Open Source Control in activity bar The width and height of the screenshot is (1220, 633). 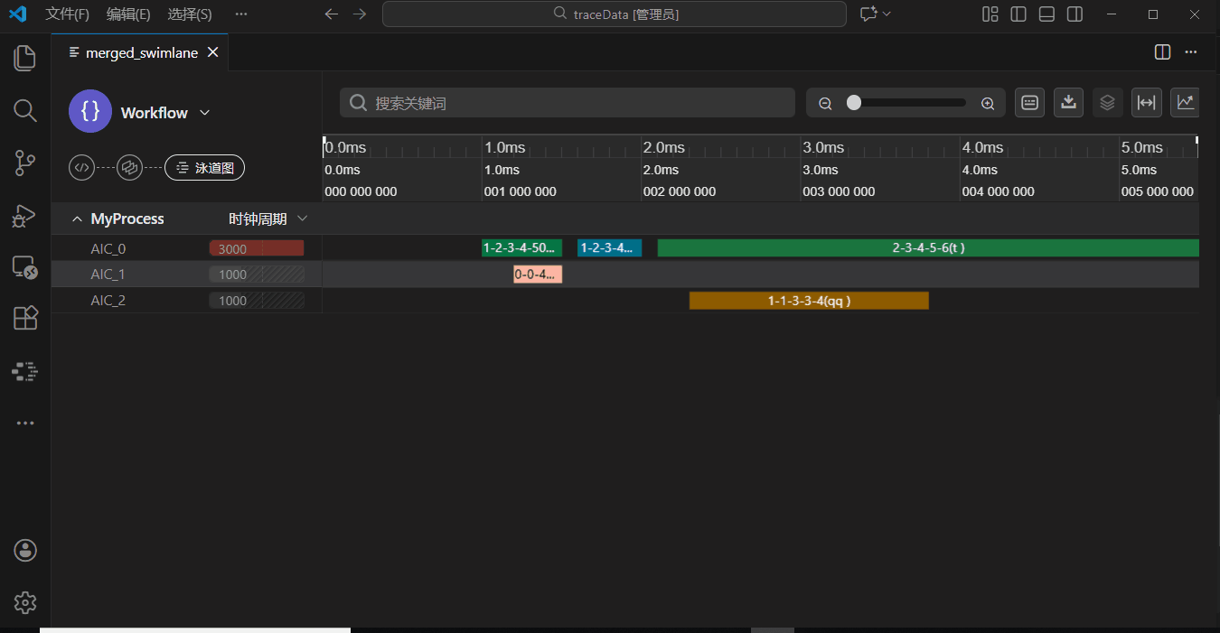pos(25,163)
